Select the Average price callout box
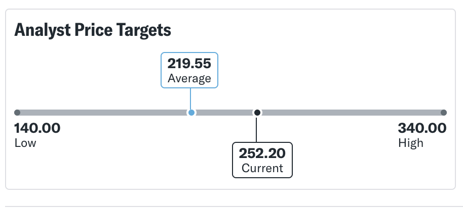The width and height of the screenshot is (463, 208). pos(189,70)
